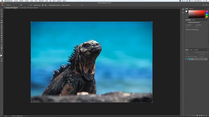Switch to the Muestras tab
This screenshot has width=209, height=117.
[x=191, y=9]
